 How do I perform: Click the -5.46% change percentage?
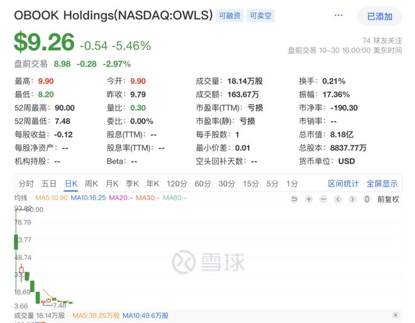[x=131, y=46]
